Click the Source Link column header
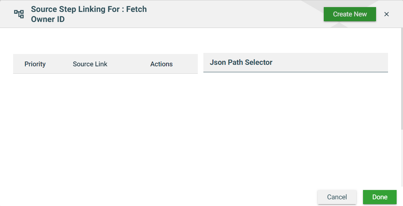This screenshot has height=206, width=403. (x=90, y=64)
